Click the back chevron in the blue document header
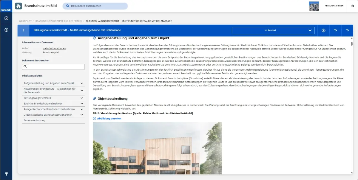The width and height of the screenshot is (358, 180). [x=24, y=30]
